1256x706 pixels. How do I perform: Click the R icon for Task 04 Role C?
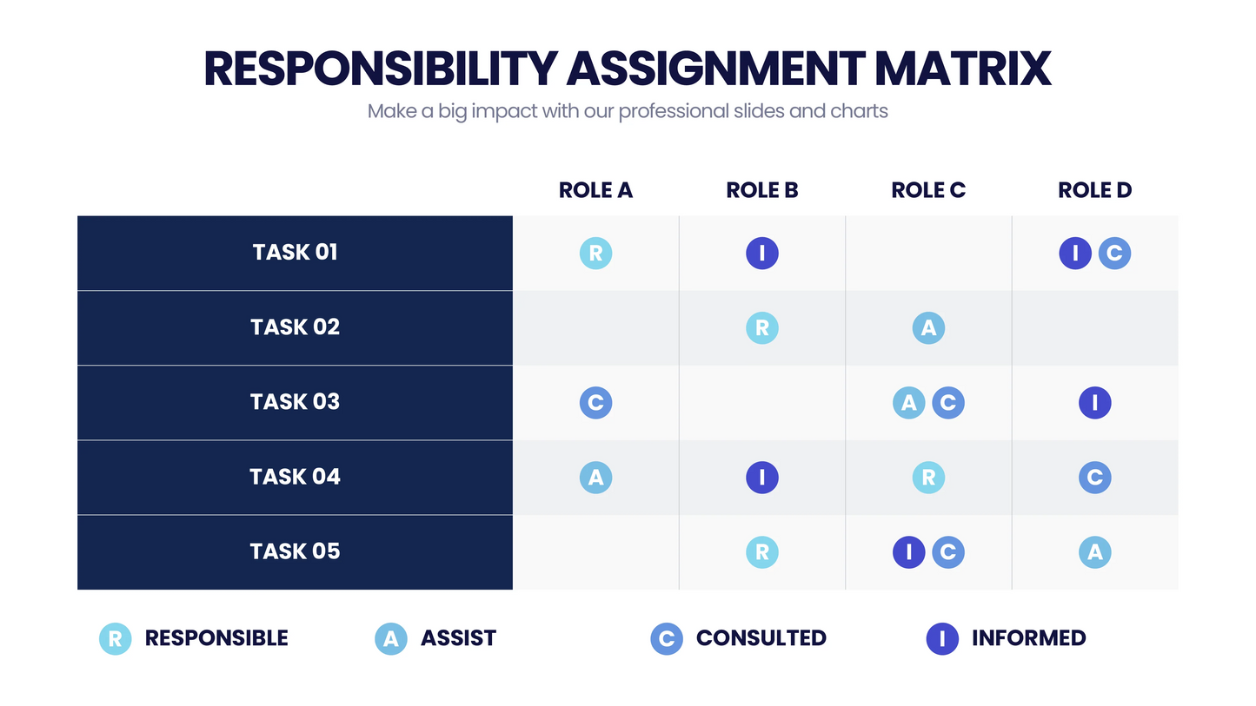(928, 477)
